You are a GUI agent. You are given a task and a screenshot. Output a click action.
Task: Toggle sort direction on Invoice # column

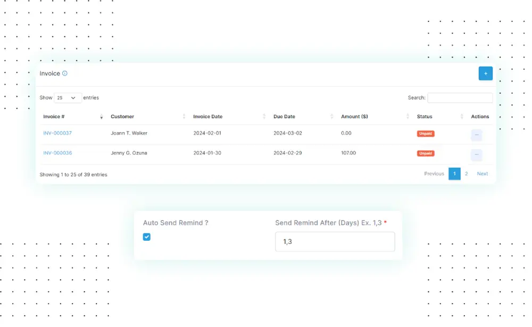[101, 117]
